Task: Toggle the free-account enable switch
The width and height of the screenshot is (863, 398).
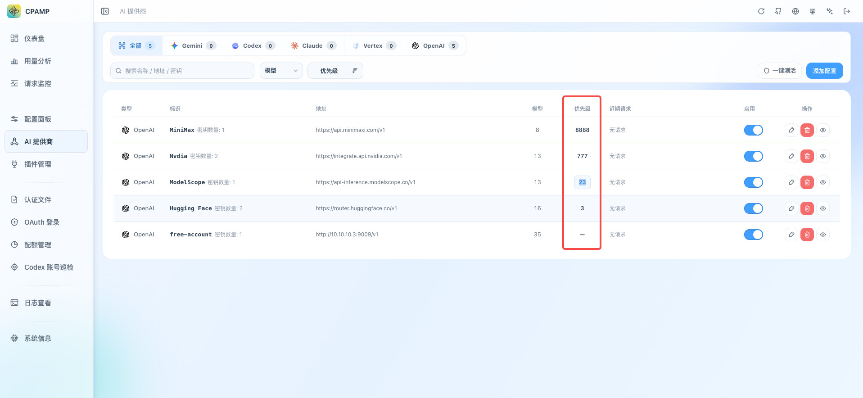Action: coord(754,235)
